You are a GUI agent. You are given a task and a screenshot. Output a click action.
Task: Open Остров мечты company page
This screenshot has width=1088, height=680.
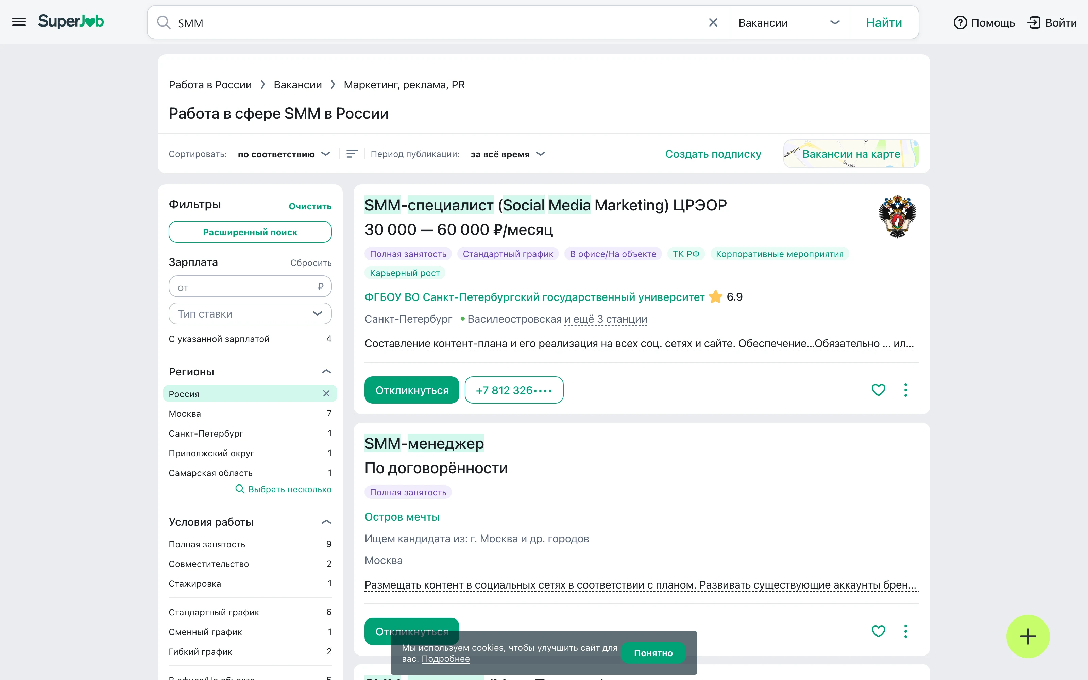402,517
